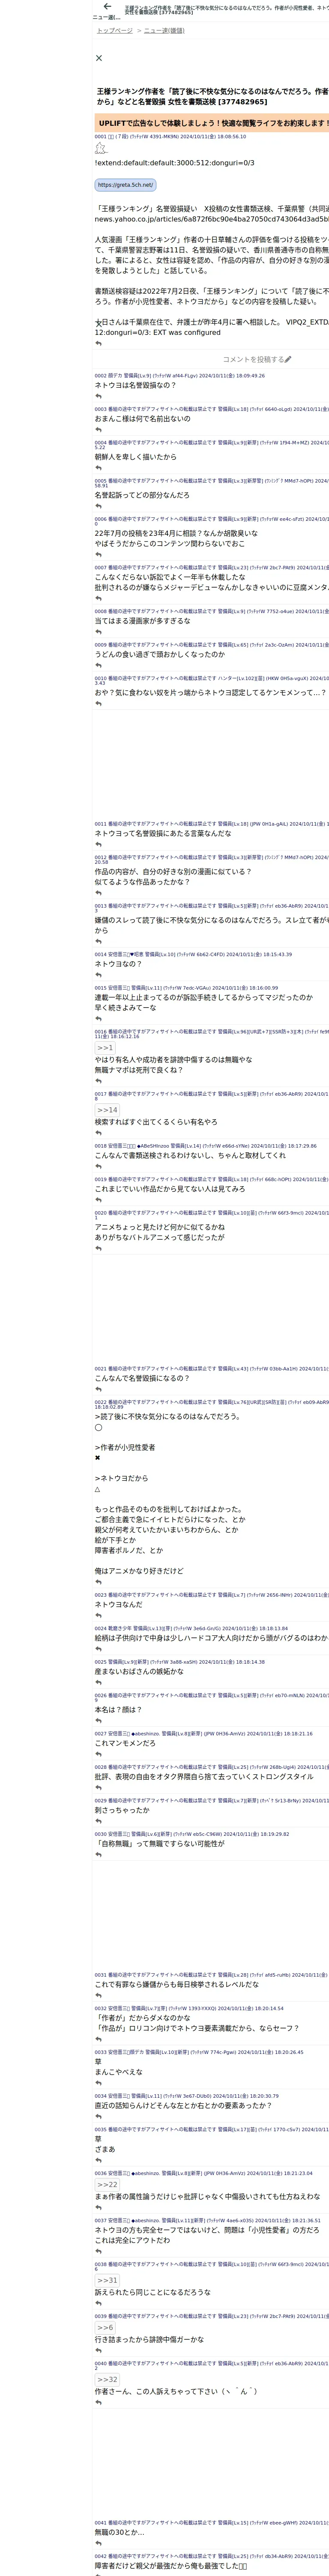Follow the >>14 anchor in post 0017
This screenshot has height=2576, width=329.
click(x=107, y=1110)
